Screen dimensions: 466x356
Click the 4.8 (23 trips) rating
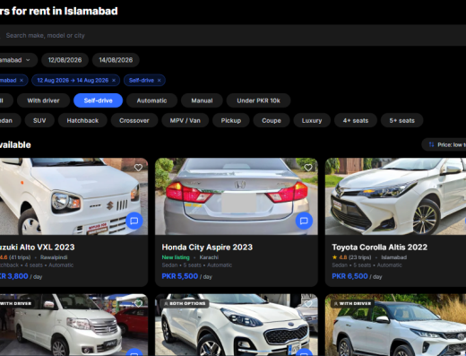(351, 257)
